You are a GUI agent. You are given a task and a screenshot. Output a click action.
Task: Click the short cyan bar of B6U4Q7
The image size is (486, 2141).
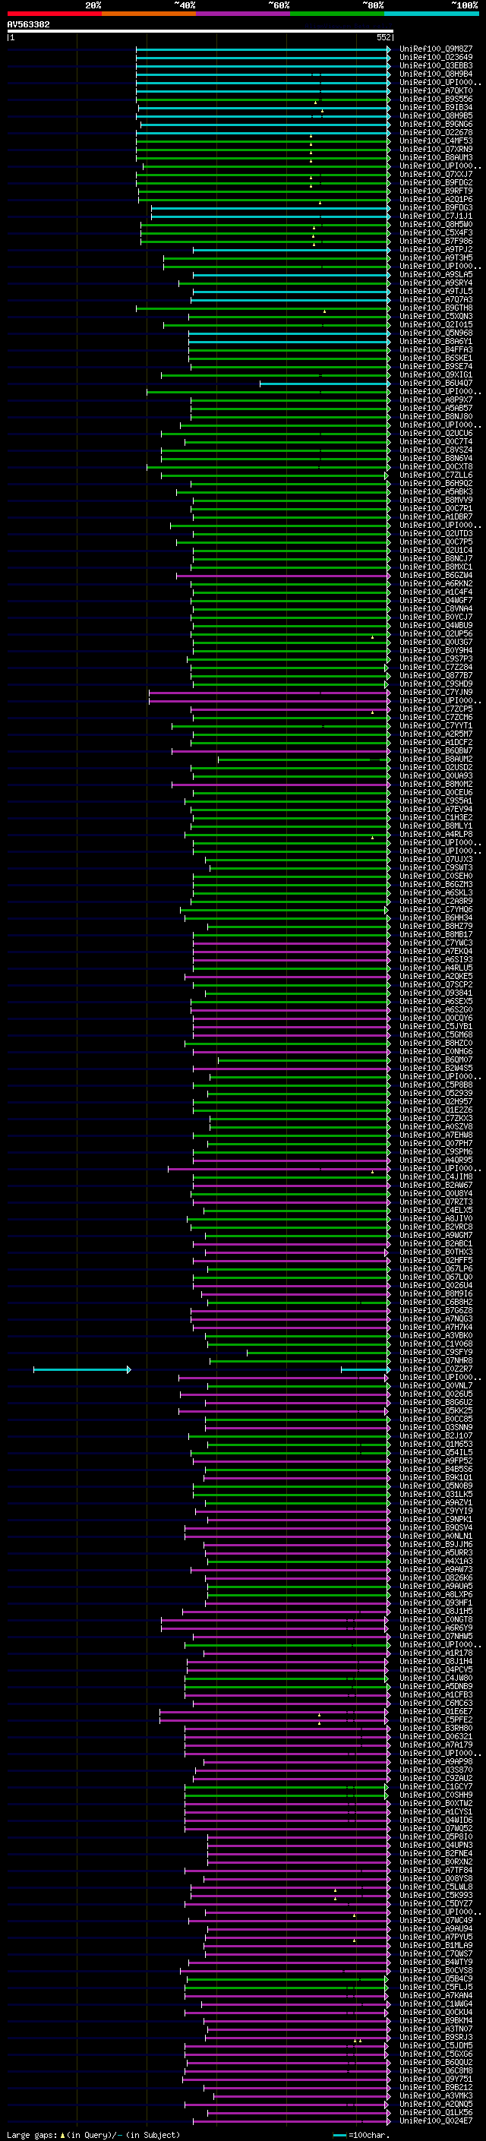click(324, 383)
